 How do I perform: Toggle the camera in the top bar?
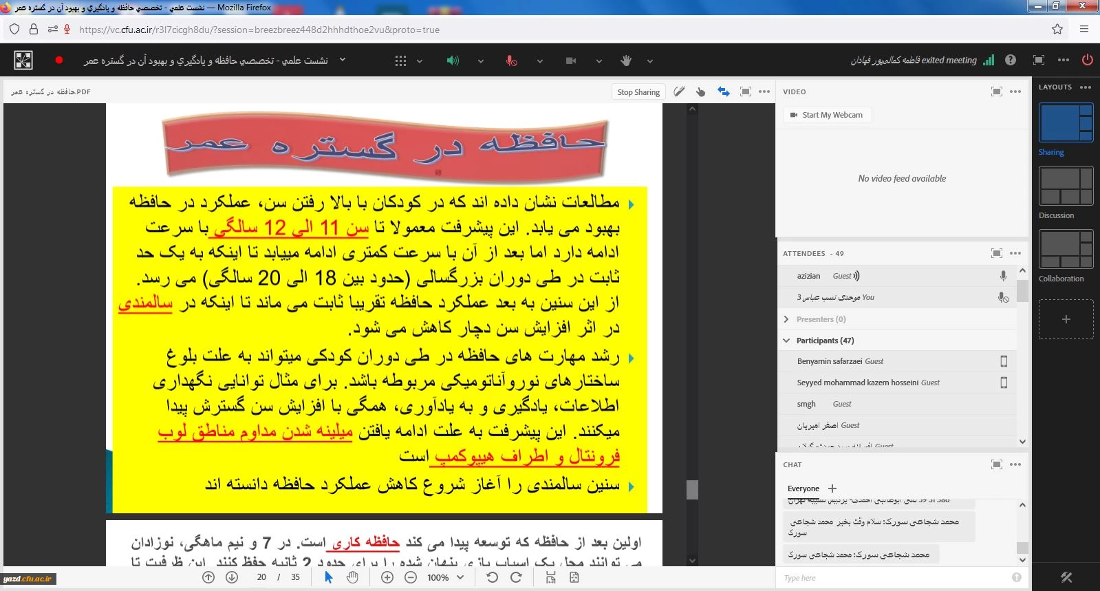[x=570, y=61]
